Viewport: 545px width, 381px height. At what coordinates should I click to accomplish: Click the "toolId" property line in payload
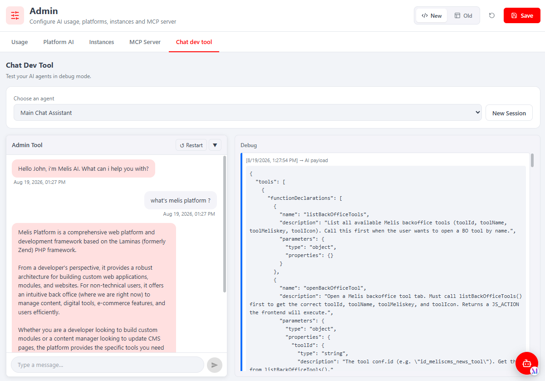pyautogui.click(x=308, y=345)
